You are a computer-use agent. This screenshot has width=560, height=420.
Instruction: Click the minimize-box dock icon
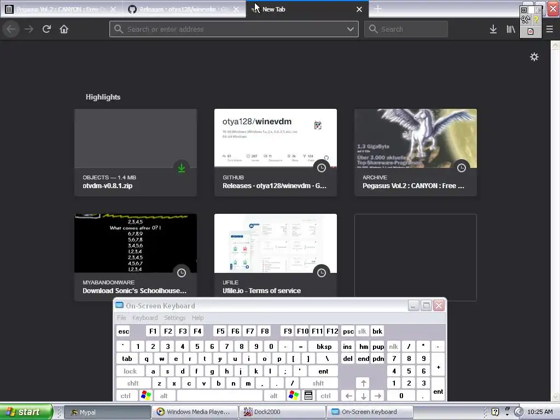[524, 10]
